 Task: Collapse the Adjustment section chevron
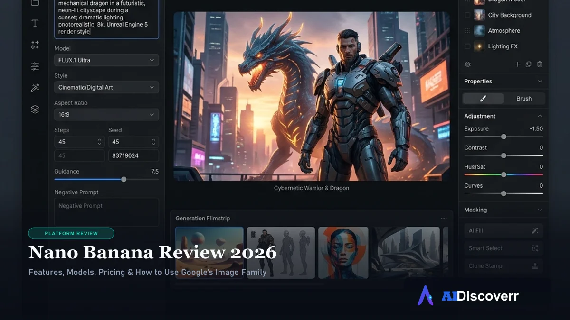540,116
